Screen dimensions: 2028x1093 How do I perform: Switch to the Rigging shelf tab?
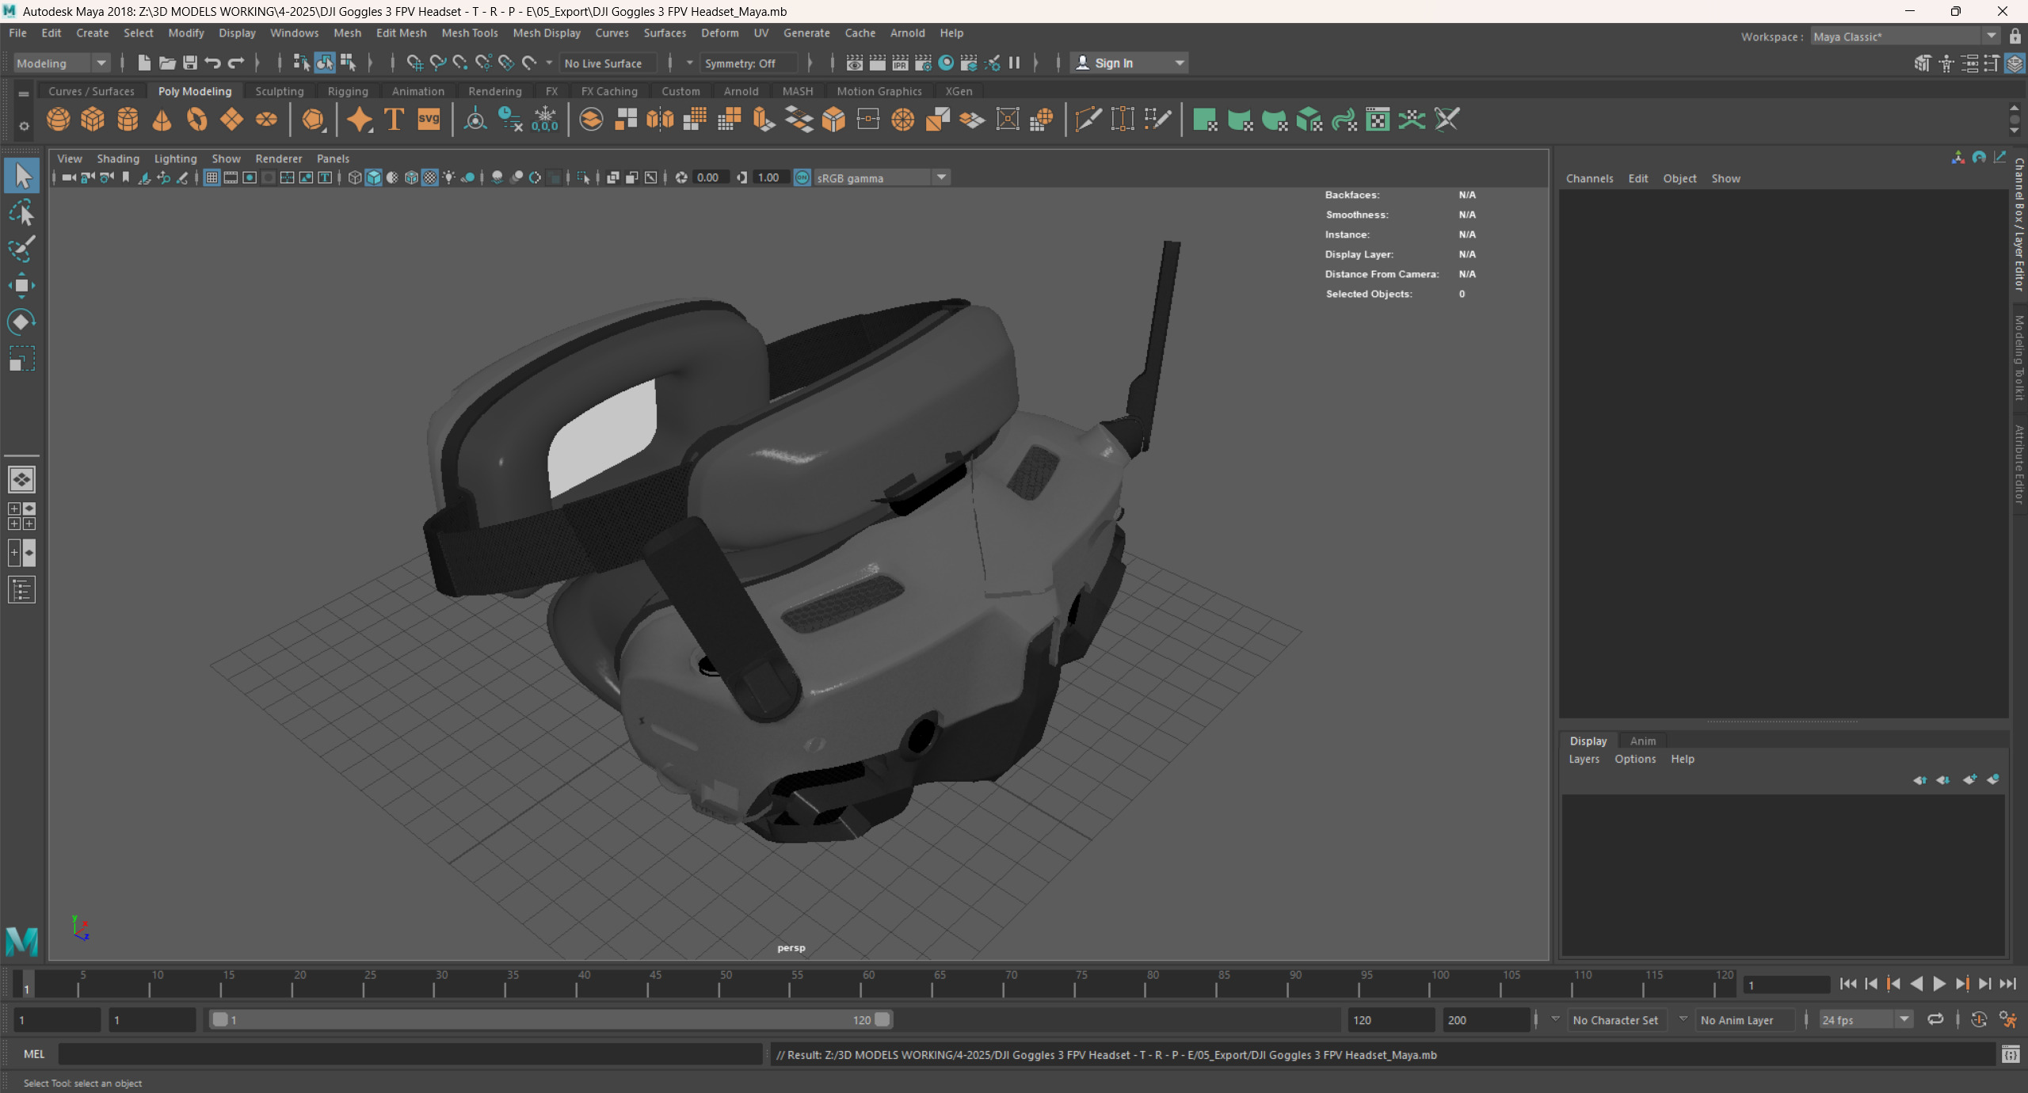pos(348,92)
